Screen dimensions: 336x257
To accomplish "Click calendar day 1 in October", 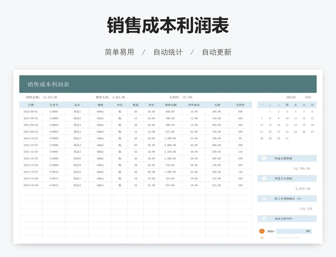I will [x=270, y=112].
